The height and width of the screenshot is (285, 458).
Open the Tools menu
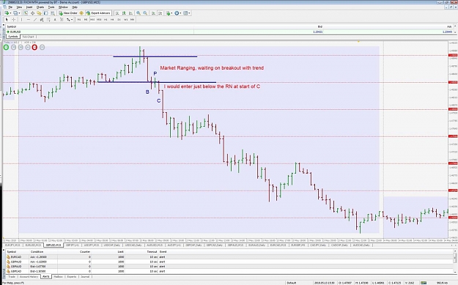(51, 7)
